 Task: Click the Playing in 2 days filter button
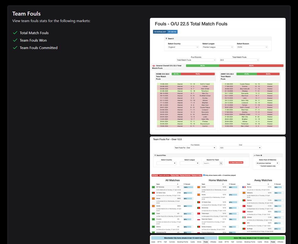pyautogui.click(x=196, y=175)
